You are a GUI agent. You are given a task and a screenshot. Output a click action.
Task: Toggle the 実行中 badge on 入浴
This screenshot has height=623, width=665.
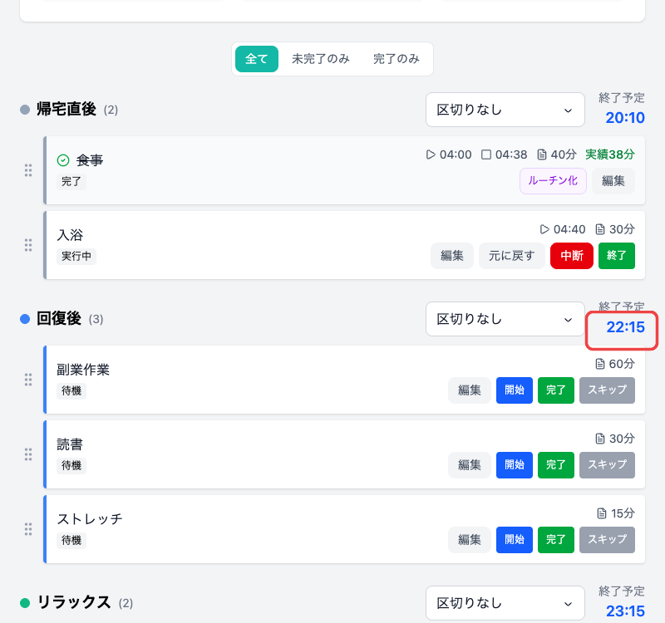[76, 257]
